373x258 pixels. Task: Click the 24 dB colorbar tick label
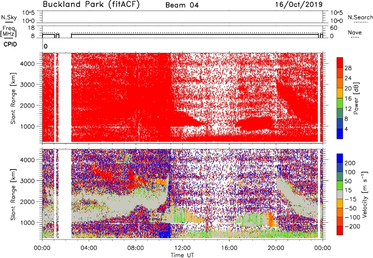348,78
